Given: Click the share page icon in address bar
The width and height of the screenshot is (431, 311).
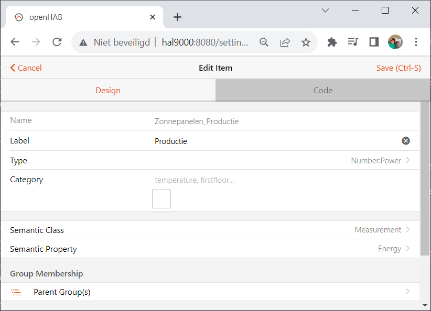Looking at the screenshot, I should (285, 42).
